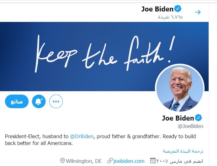Click the chain link icon before joebiden.com
Image resolution: width=217 pixels, height=166 pixels.
point(110,161)
